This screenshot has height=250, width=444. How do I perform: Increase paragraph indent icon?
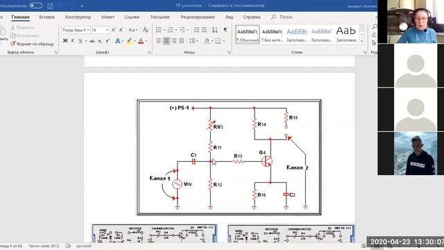click(204, 30)
